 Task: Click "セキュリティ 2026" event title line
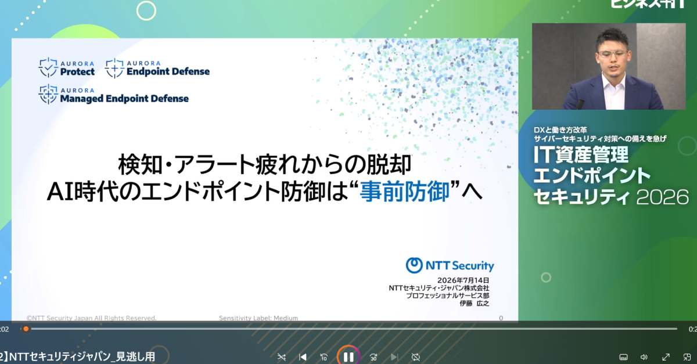pyautogui.click(x=612, y=197)
